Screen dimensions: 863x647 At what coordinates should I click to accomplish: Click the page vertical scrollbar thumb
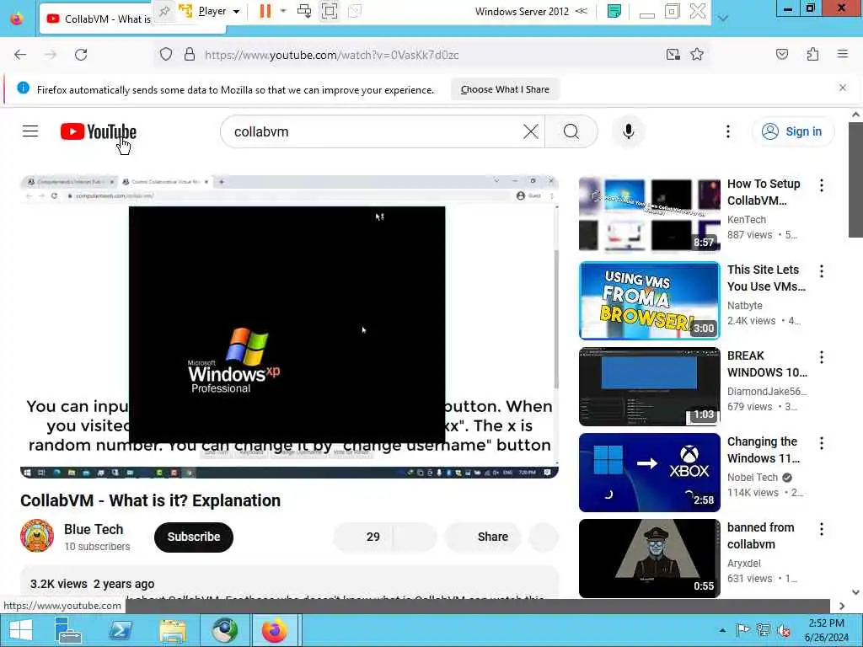point(855,180)
